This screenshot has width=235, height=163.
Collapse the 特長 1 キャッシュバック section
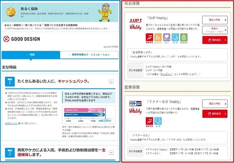(x=111, y=81)
